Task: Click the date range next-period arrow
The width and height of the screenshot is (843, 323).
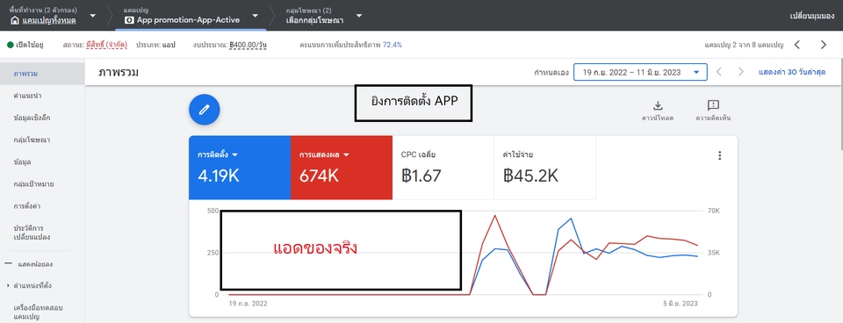Action: click(740, 72)
